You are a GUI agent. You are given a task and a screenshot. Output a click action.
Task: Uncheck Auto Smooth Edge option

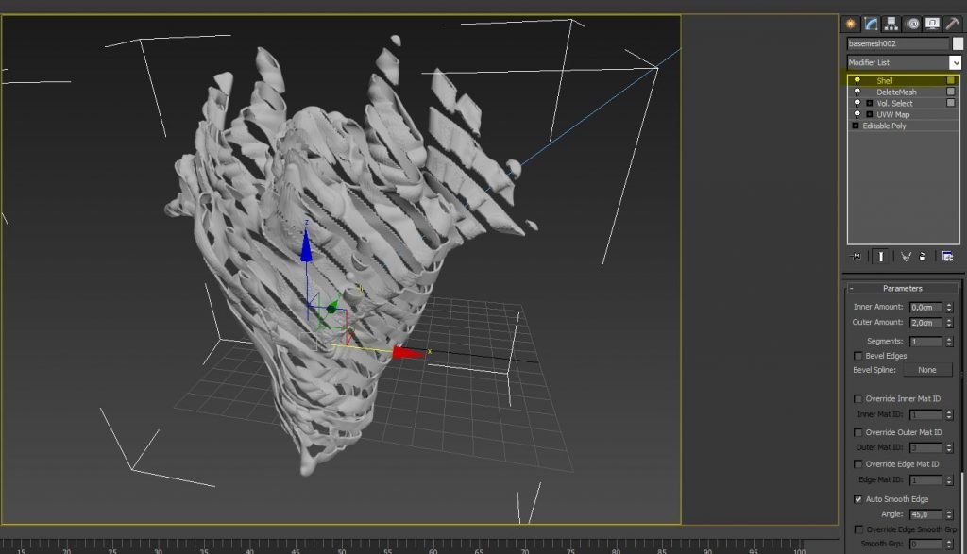858,499
